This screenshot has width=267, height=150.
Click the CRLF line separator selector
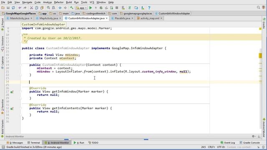pyautogui.click(x=212, y=147)
